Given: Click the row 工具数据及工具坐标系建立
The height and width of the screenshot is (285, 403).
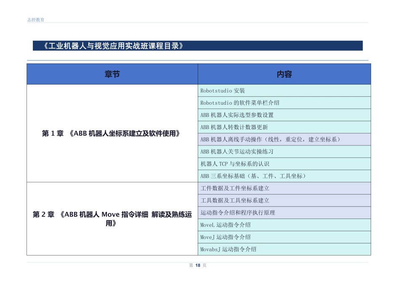Looking at the screenshot, I should pos(284,201).
